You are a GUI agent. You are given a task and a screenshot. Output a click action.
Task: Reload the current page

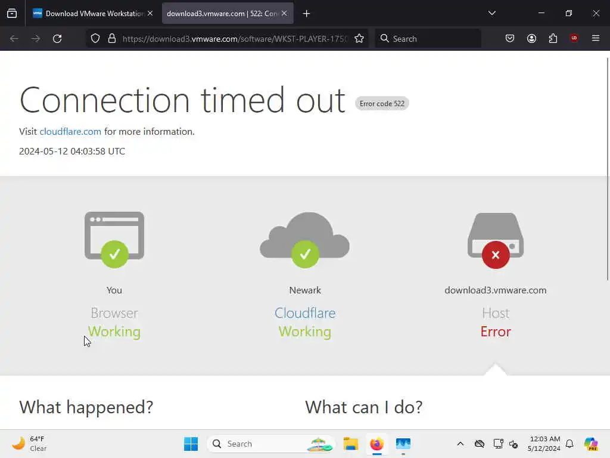point(57,39)
